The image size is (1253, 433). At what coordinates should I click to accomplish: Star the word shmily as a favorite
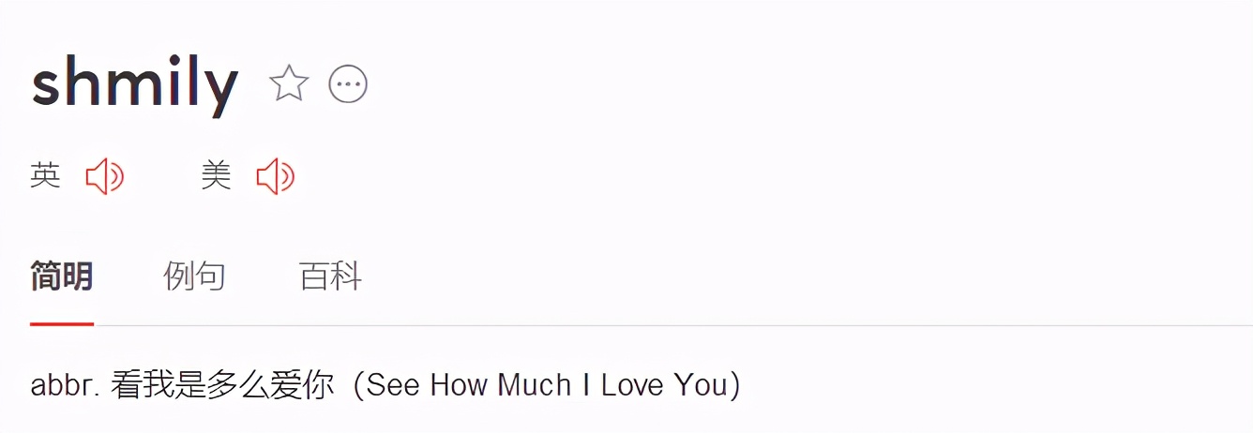[289, 84]
